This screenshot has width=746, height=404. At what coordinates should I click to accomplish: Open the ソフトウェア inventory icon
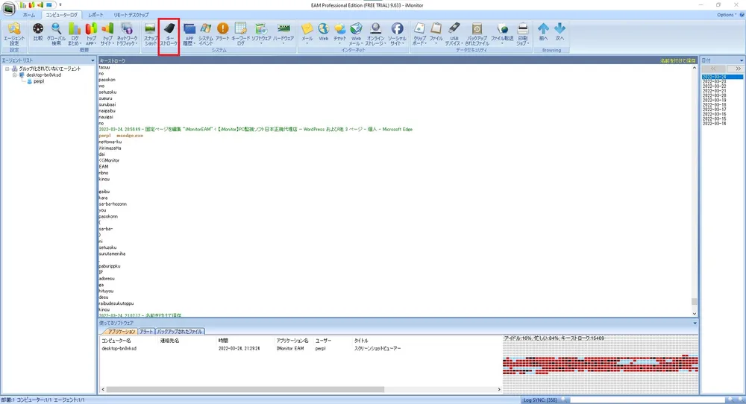(x=260, y=34)
